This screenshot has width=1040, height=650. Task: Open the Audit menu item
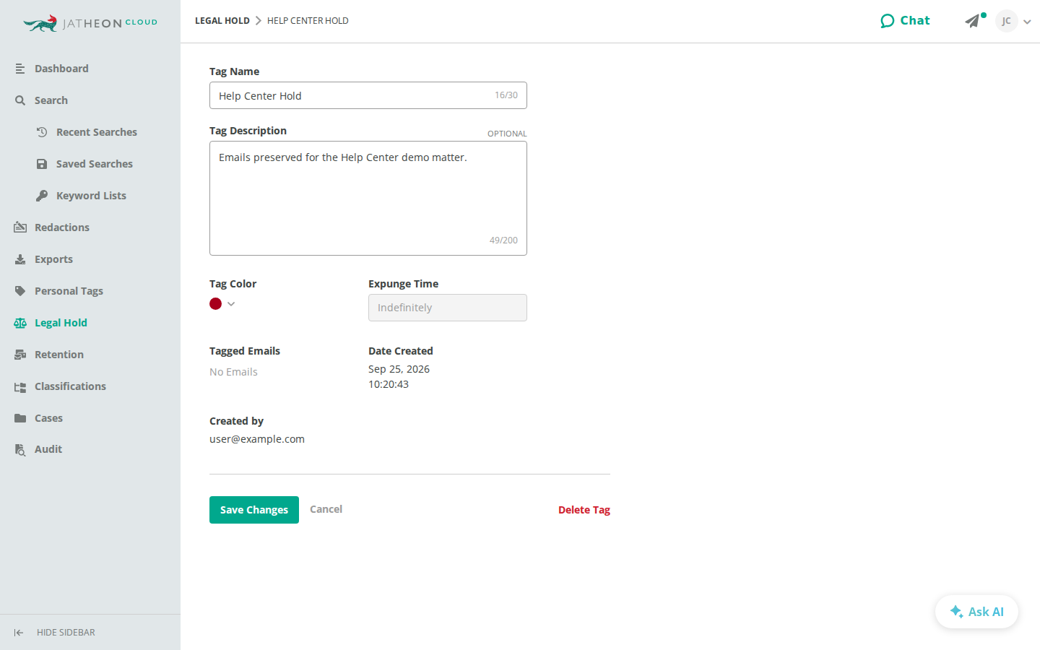tap(48, 449)
